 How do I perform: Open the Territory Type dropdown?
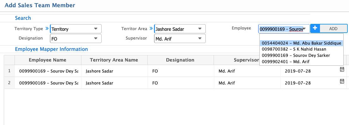point(76,29)
